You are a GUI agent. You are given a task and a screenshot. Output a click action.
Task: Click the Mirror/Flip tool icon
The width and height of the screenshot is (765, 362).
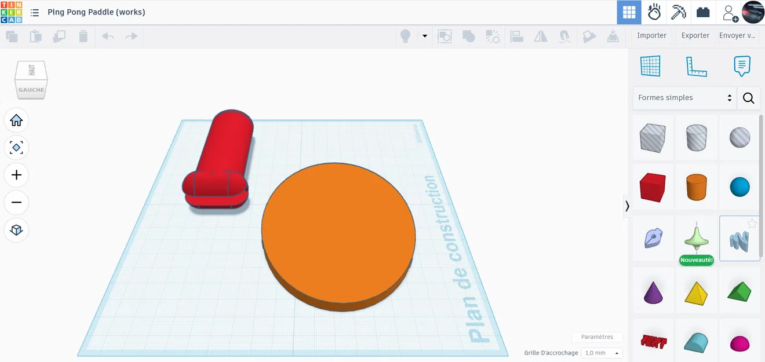point(540,36)
